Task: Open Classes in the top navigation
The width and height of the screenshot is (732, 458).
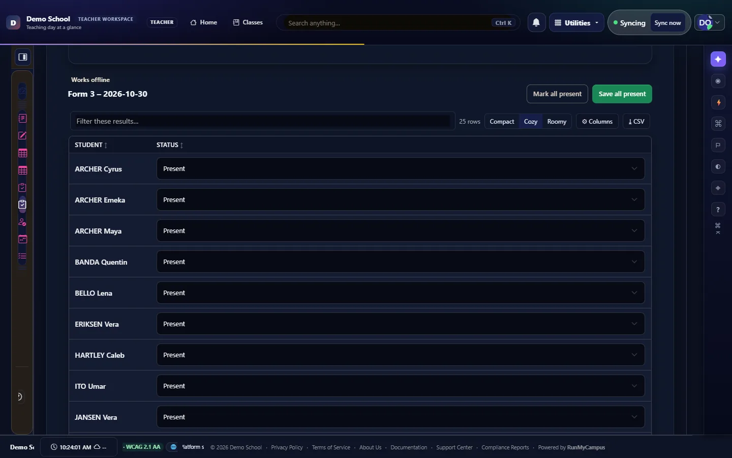Action: pos(248,22)
